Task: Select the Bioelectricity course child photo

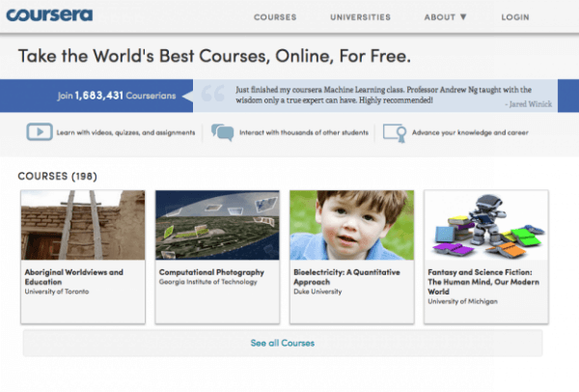Action: [x=351, y=225]
